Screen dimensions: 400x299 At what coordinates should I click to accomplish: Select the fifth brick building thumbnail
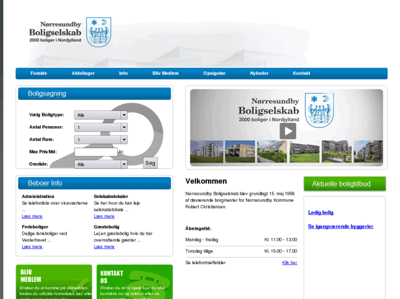point(337,151)
